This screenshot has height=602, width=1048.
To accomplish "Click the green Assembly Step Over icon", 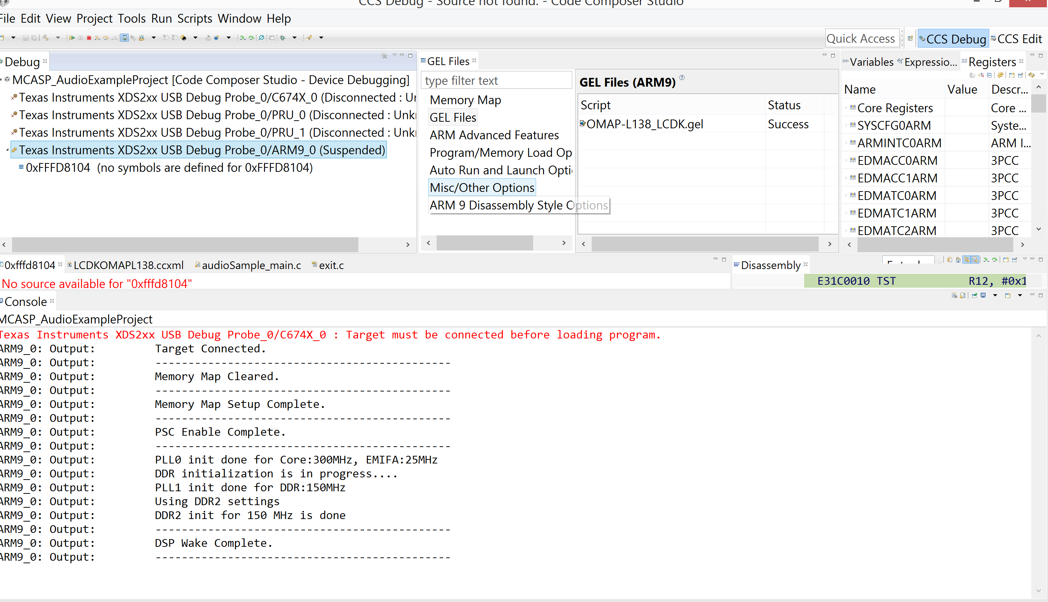I will coord(252,38).
